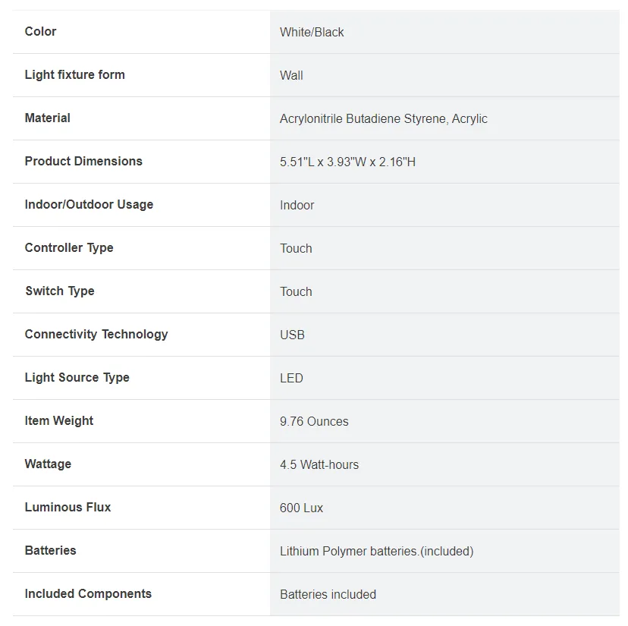Select the Wall fixture form value
The height and width of the screenshot is (626, 628).
click(291, 75)
